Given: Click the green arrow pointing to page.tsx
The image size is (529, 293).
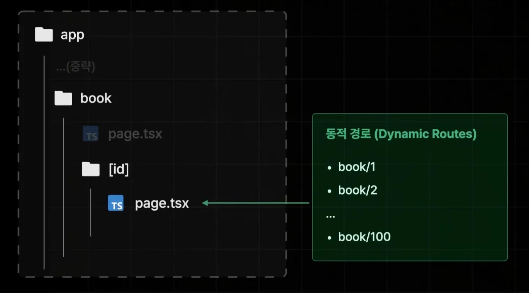Looking at the screenshot, I should coord(256,203).
